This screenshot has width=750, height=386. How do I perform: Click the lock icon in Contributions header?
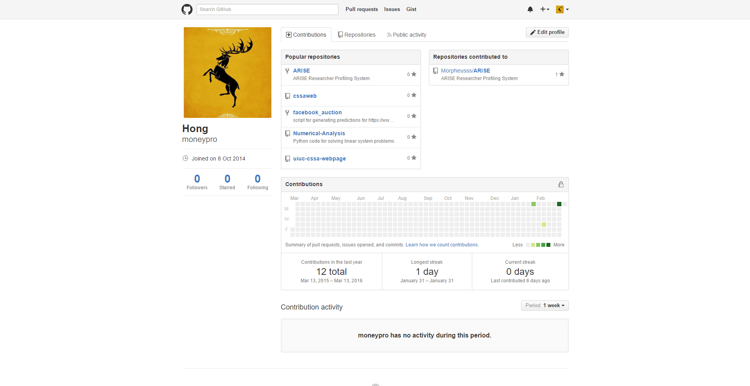(x=561, y=185)
